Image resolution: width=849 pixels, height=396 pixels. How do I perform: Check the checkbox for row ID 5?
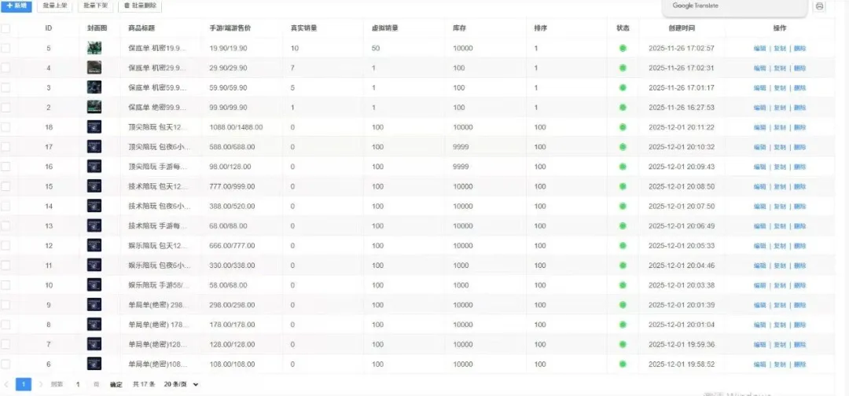click(6, 49)
